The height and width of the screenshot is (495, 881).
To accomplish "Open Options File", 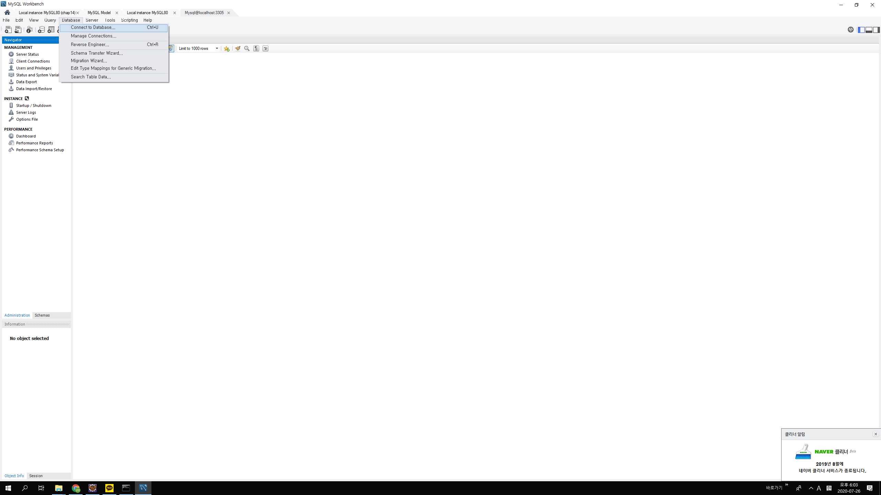I will (x=27, y=119).
